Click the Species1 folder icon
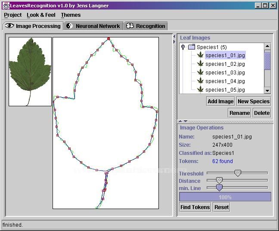Screen dimensions: 279x231 tap(192, 47)
